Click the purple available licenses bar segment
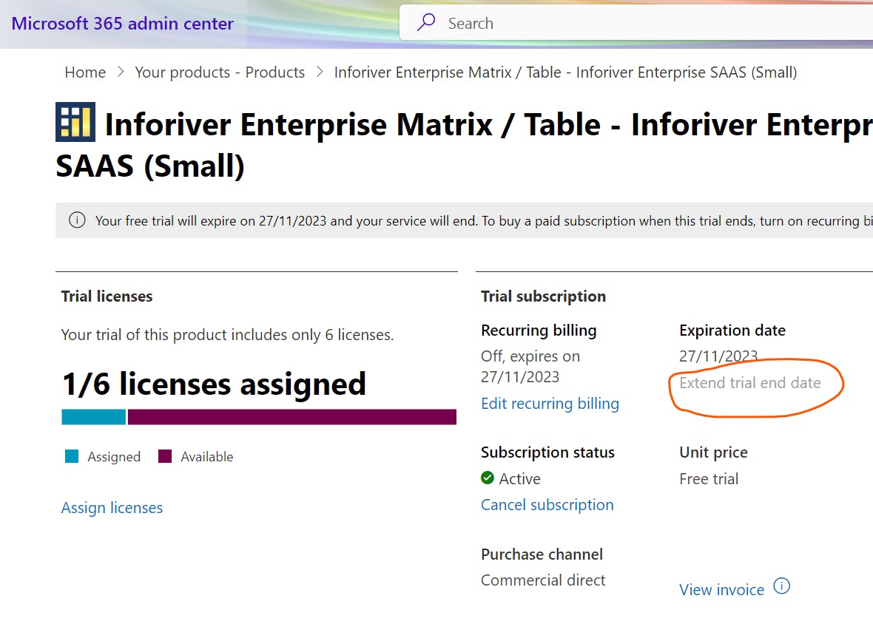Image resolution: width=873 pixels, height=624 pixels. [291, 417]
